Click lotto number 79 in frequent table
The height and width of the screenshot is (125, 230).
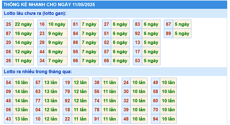[x=67, y=92]
